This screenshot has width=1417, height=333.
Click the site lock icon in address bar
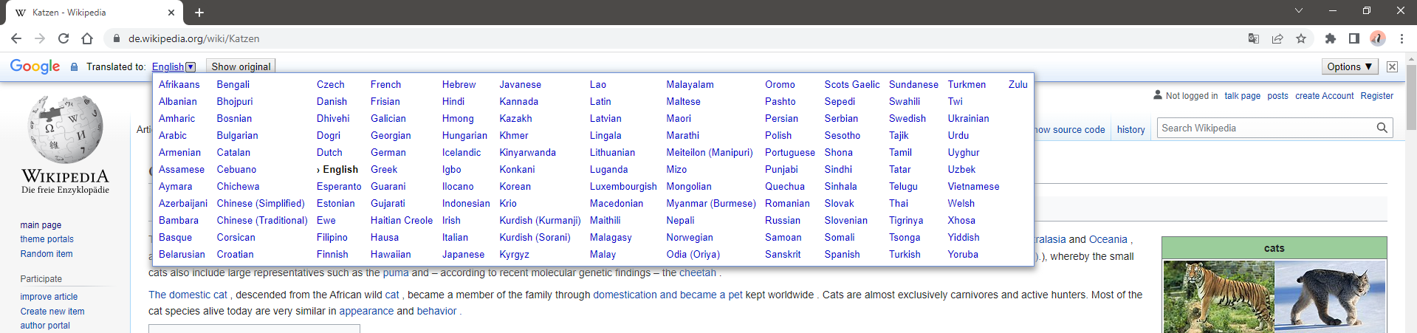pos(116,38)
